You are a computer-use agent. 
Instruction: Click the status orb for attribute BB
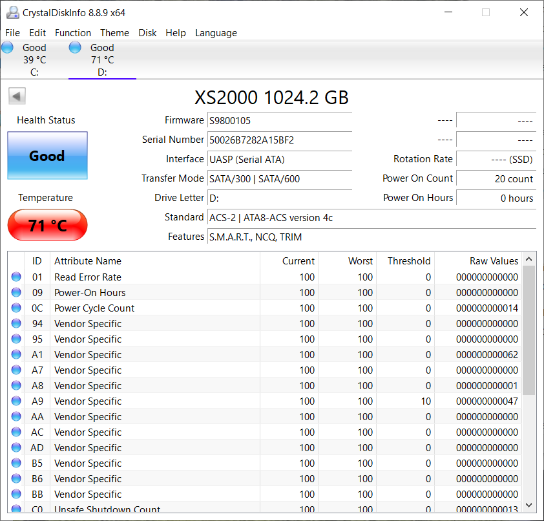coord(16,494)
